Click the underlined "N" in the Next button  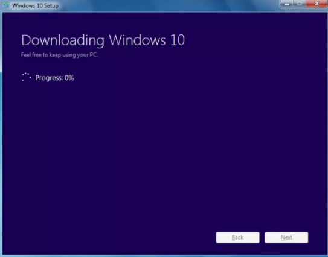tap(283, 237)
